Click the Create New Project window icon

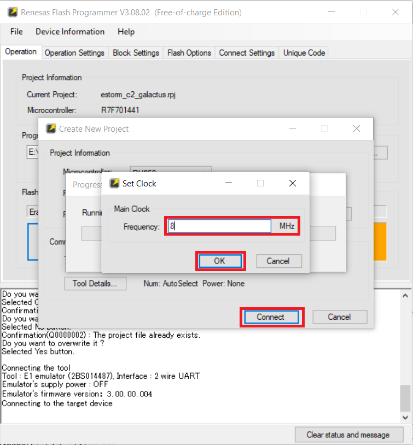click(51, 128)
